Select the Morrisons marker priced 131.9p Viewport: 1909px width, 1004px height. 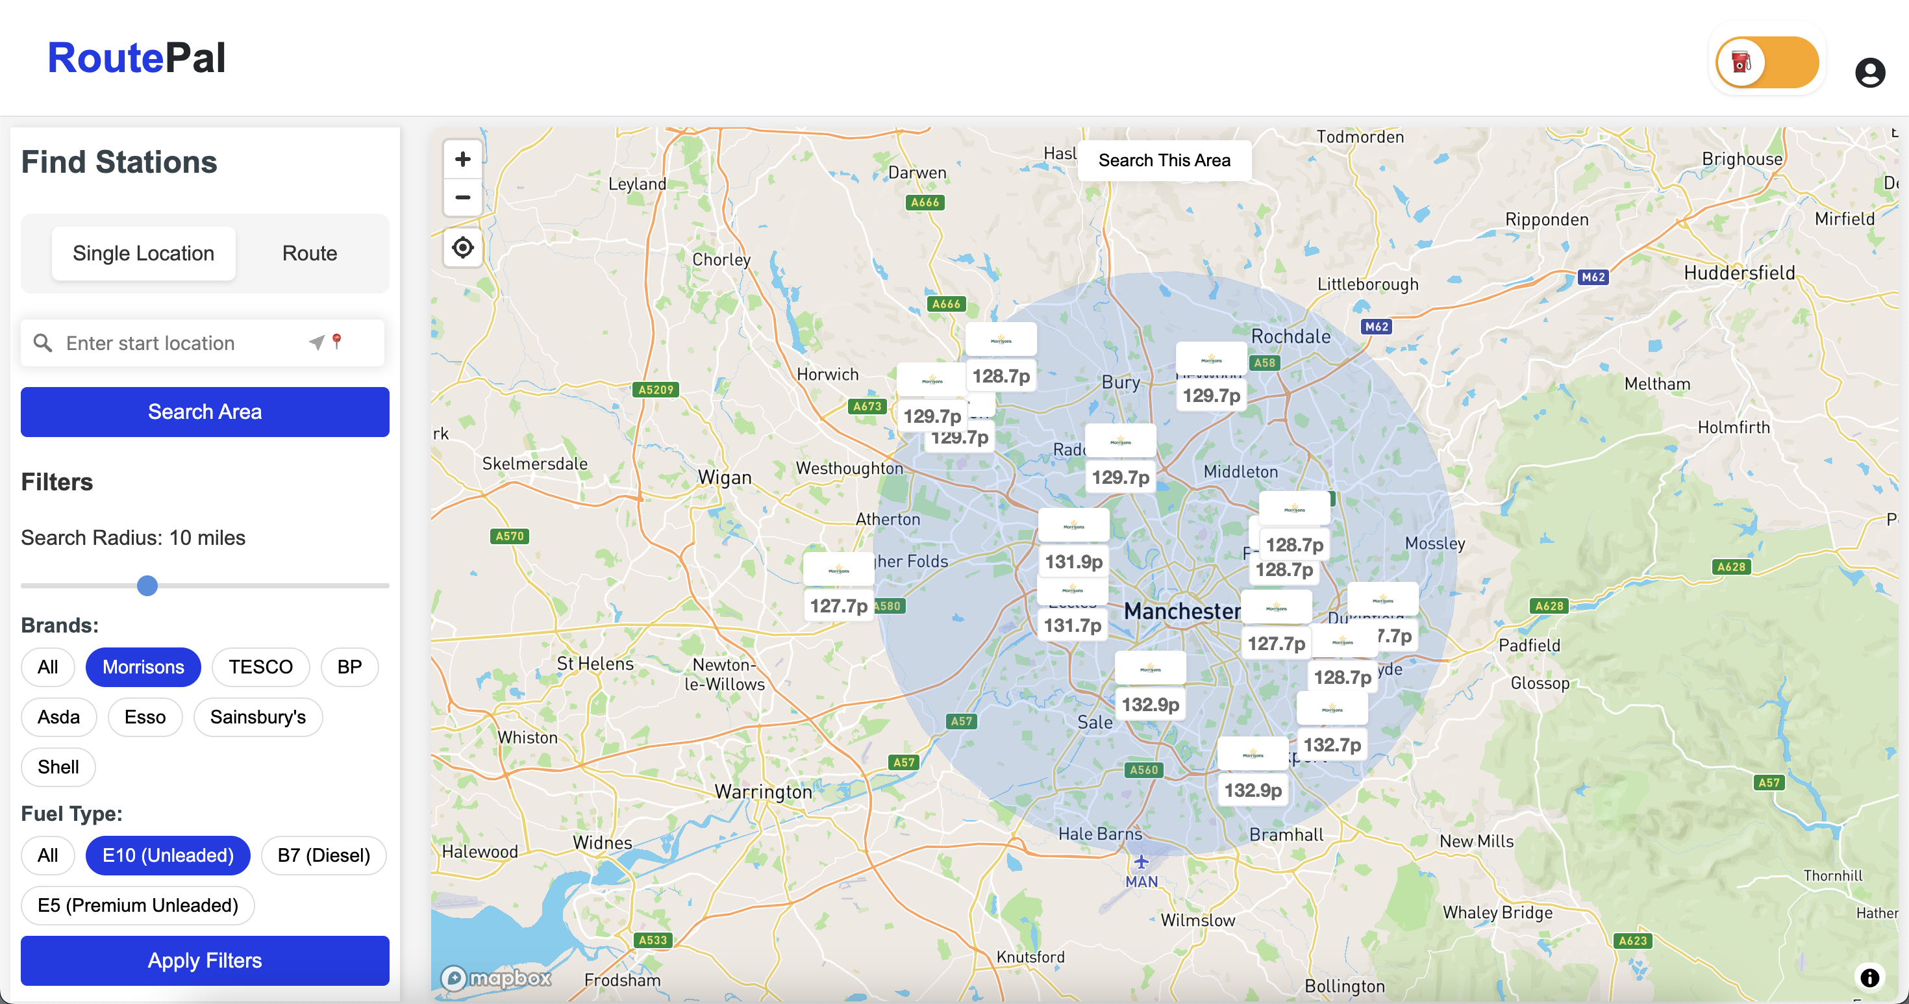point(1073,525)
